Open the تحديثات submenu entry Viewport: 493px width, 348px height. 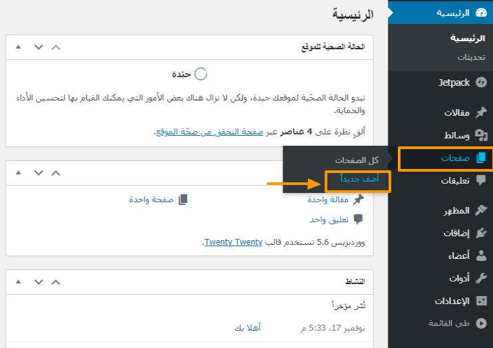(x=471, y=57)
